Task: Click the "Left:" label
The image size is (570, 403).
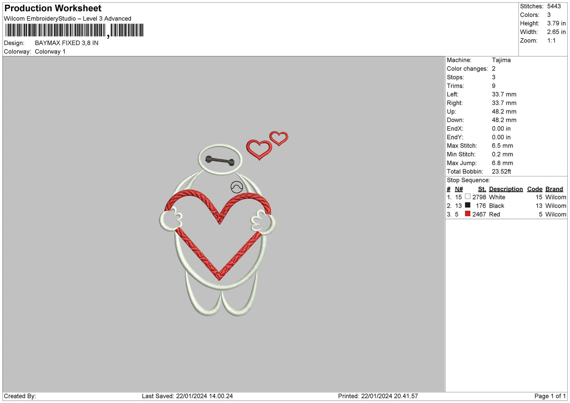Action: pyautogui.click(x=453, y=94)
